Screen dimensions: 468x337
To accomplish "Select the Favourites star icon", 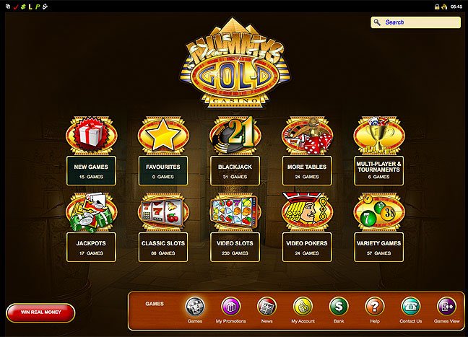I will pos(163,136).
